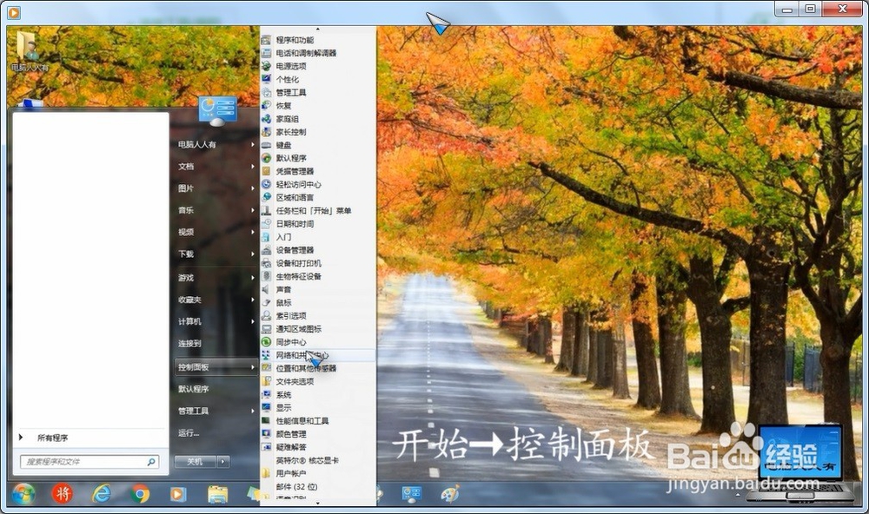Open 同步中心 sync center icon
Viewport: 869px width, 514px height.
click(267, 342)
